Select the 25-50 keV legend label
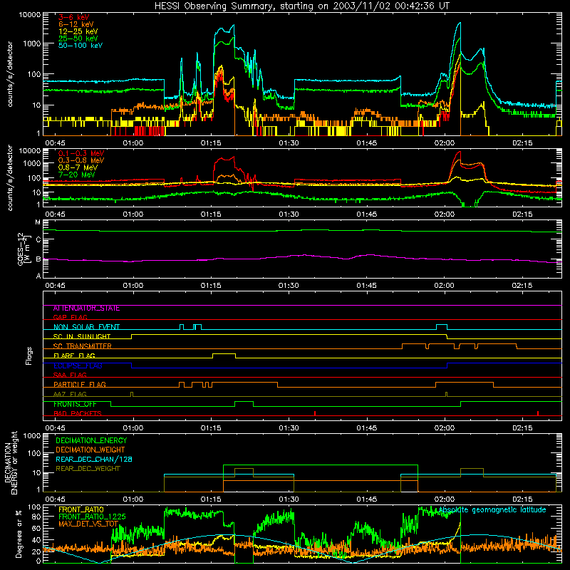Viewport: 570px width, 570px height. click(x=78, y=38)
